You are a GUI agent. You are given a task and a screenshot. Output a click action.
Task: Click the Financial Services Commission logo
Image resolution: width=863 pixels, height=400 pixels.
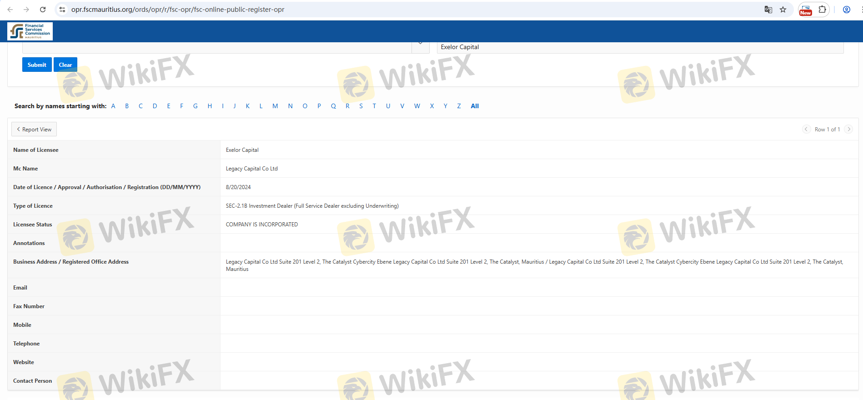pos(30,31)
